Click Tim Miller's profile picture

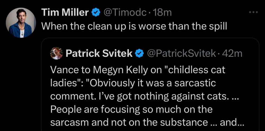(21, 22)
